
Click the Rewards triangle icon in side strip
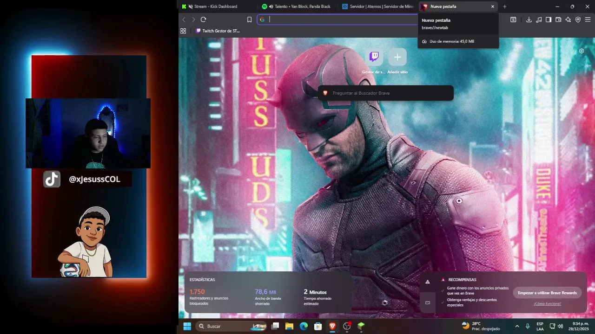click(428, 282)
